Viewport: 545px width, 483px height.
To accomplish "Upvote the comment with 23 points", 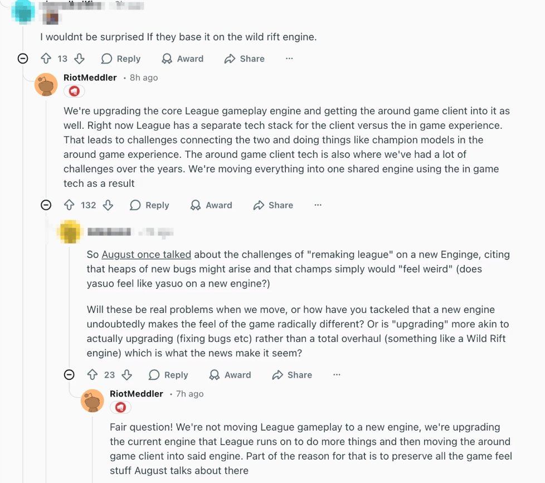I will pyautogui.click(x=93, y=375).
